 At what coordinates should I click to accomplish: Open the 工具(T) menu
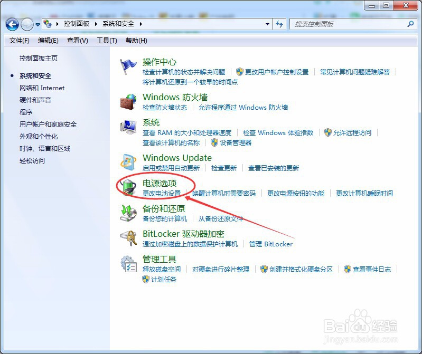(107, 41)
